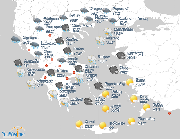Click the Λάρισα 18.8° temperature reading
The width and height of the screenshot is (180, 139).
[x=70, y=43]
